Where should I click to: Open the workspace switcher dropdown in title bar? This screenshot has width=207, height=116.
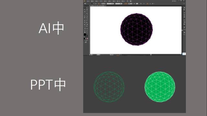click(x=174, y=1)
